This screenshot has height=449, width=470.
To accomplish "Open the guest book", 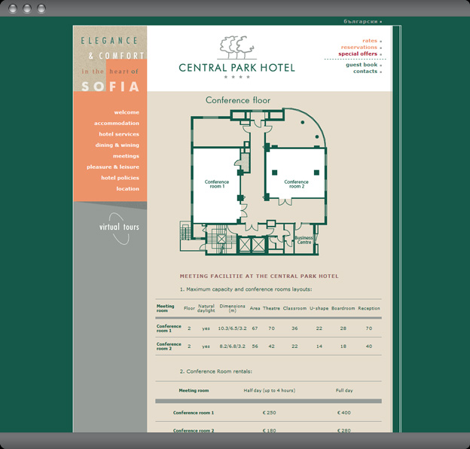I will click(x=362, y=65).
